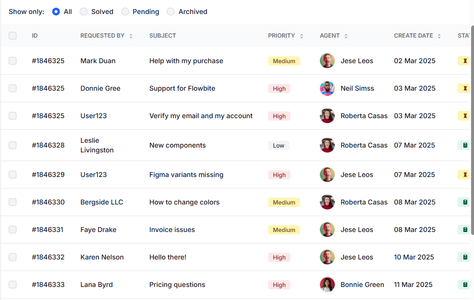This screenshot has width=474, height=300.
Task: Click the pending hourglass status icon on Mark Duan's row
Action: click(x=465, y=61)
